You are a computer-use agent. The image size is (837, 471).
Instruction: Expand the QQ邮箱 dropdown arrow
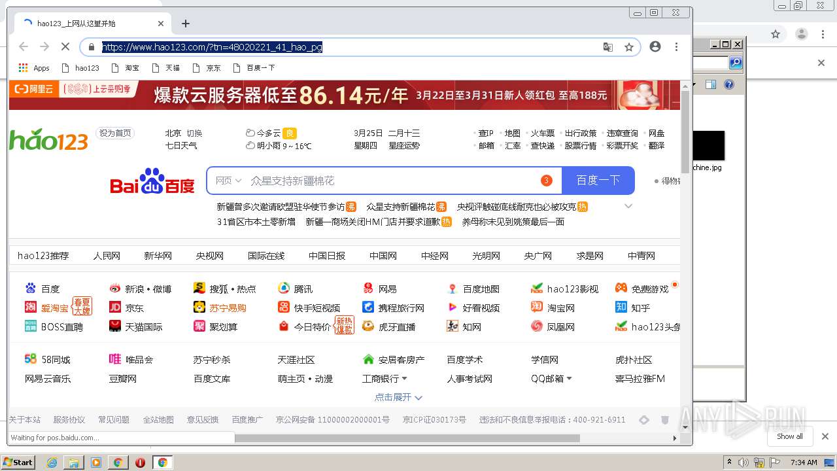click(x=569, y=379)
